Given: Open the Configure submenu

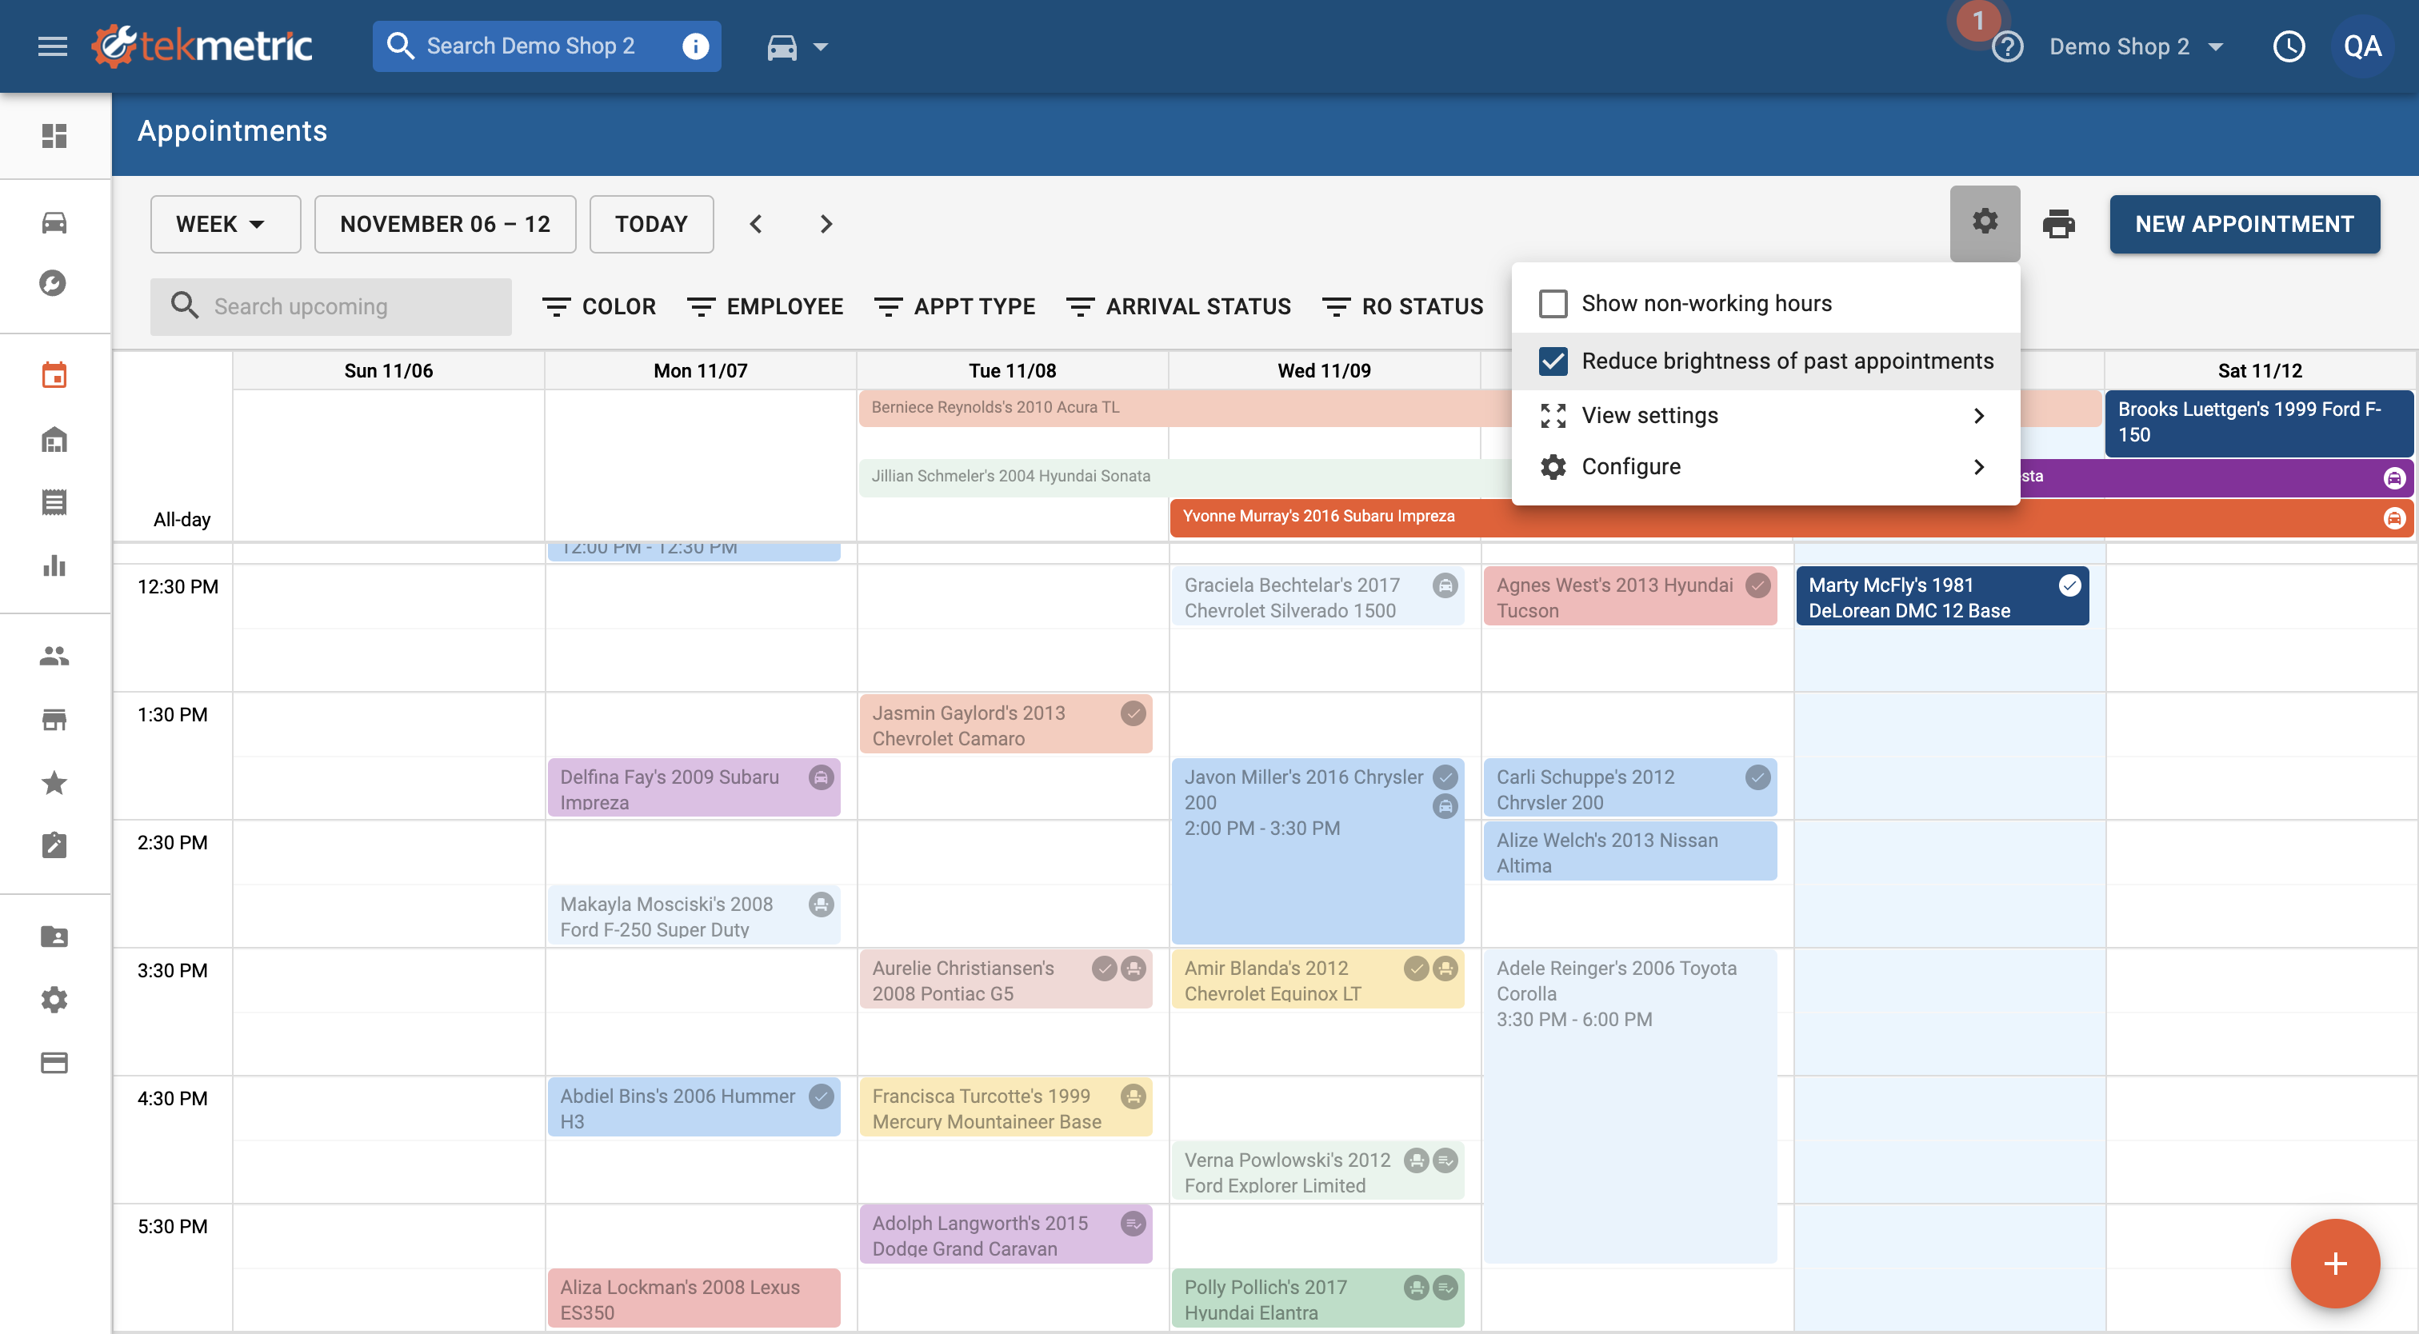Looking at the screenshot, I should [1765, 466].
